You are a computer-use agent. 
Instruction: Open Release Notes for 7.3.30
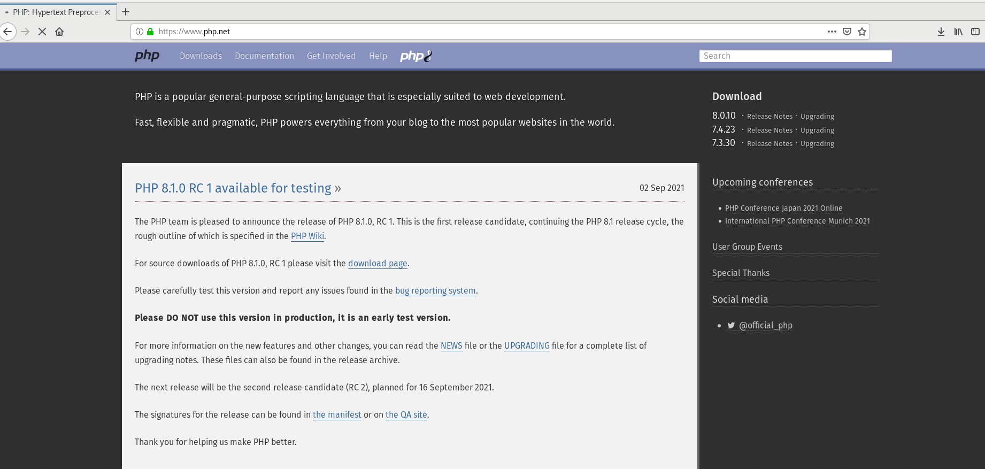[x=769, y=143]
